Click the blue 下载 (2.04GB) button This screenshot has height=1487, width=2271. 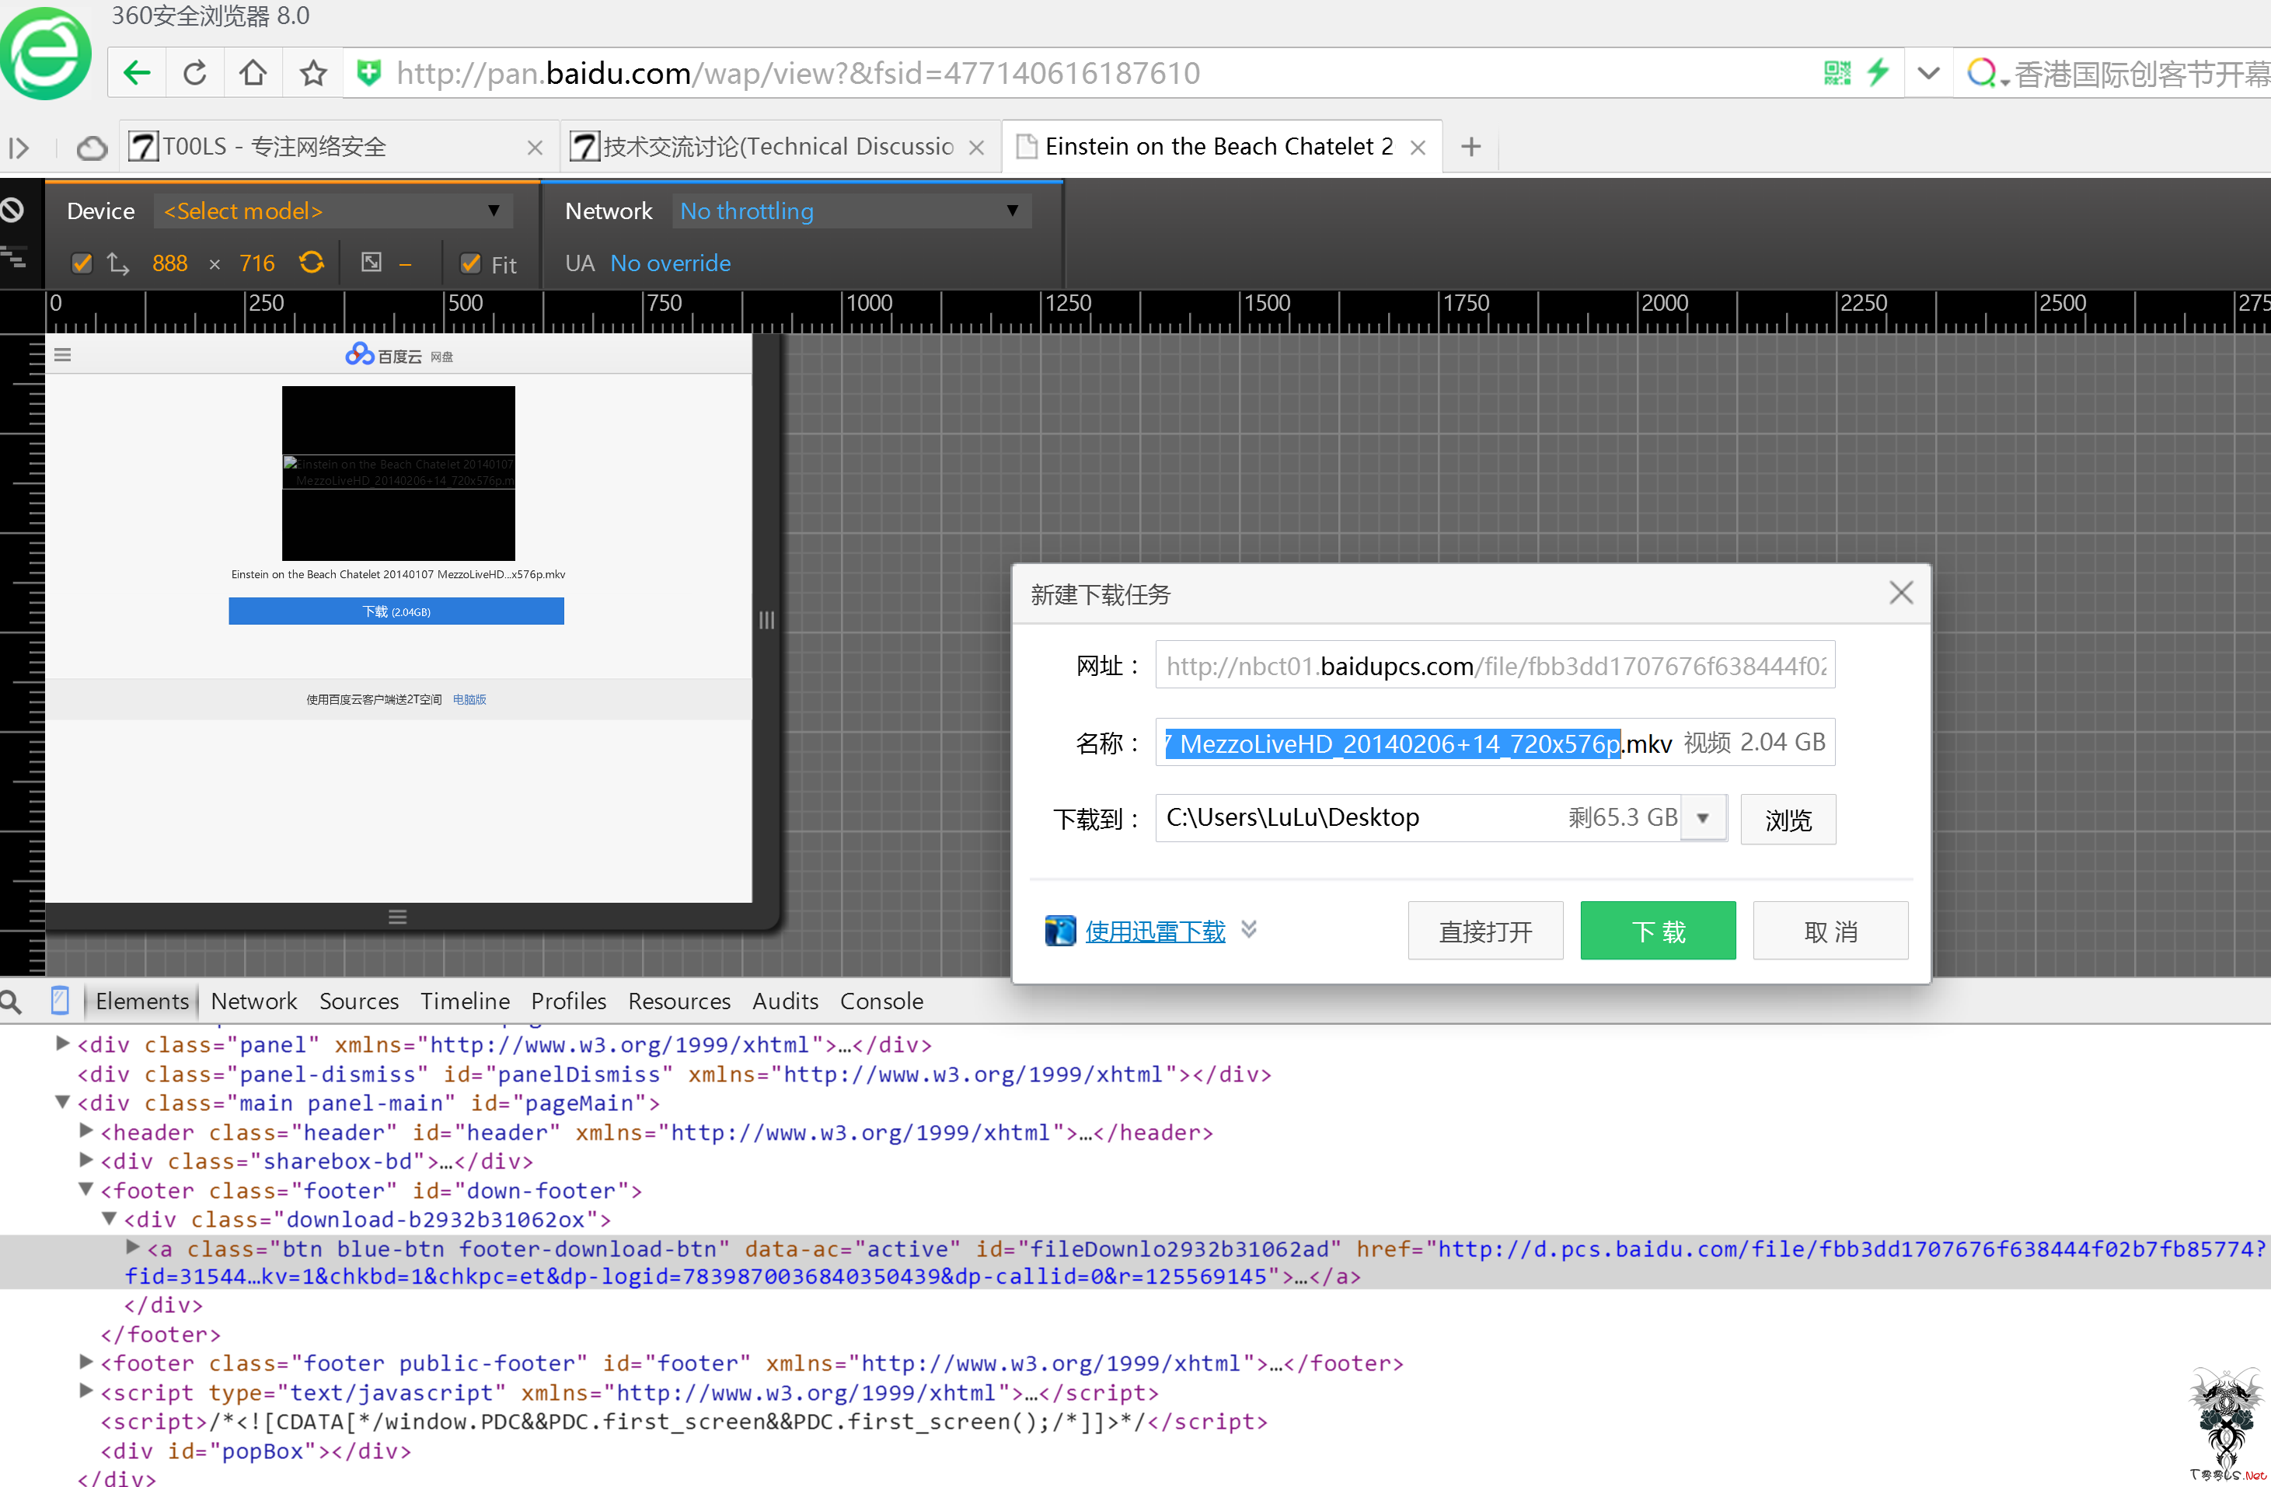[396, 611]
